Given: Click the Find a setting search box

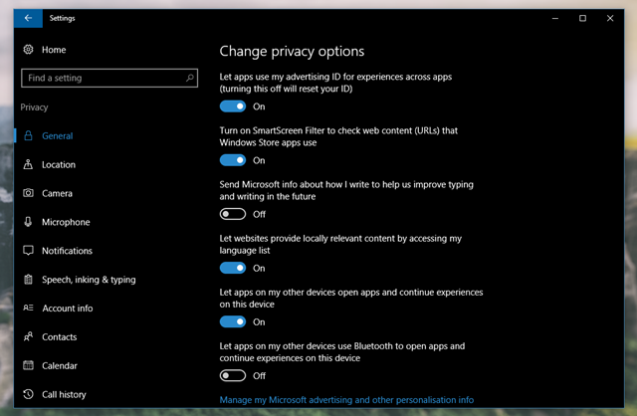Looking at the screenshot, I should pos(109,78).
